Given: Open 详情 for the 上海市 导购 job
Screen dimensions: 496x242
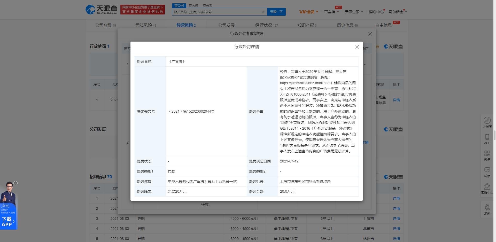Looking at the screenshot, I should [x=396, y=218].
